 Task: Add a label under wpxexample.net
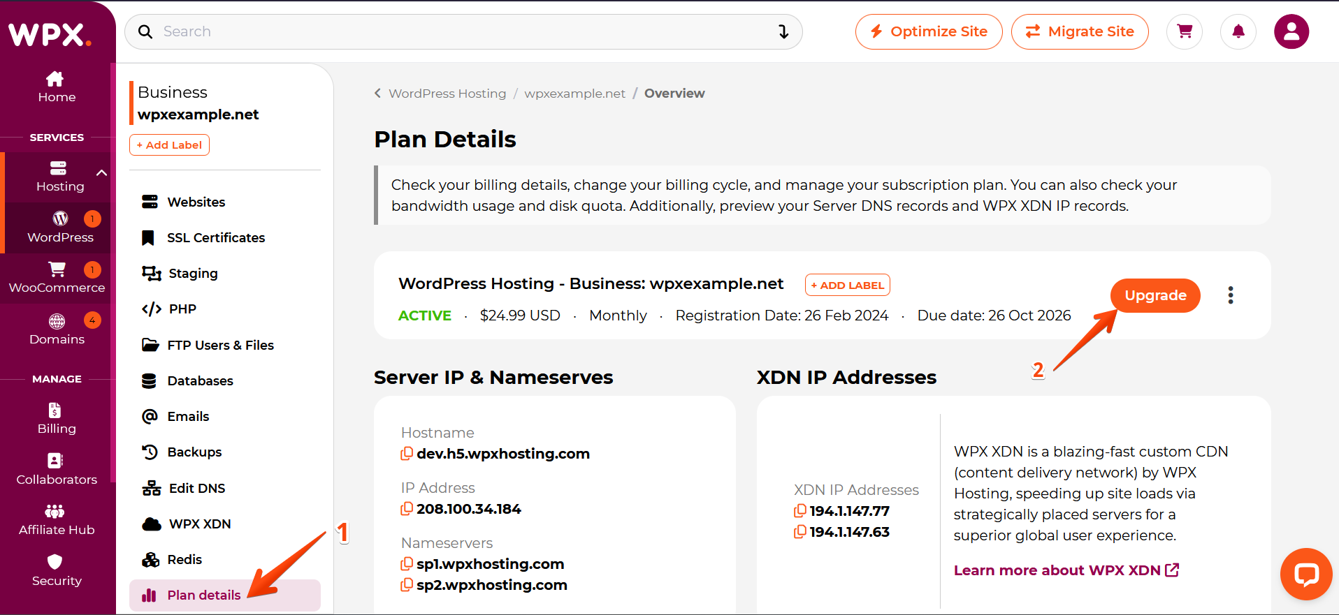(x=169, y=145)
